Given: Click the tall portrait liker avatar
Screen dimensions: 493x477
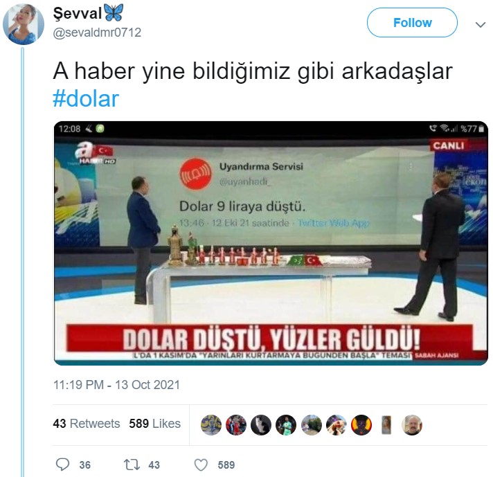Looking at the screenshot, I should [x=386, y=425].
